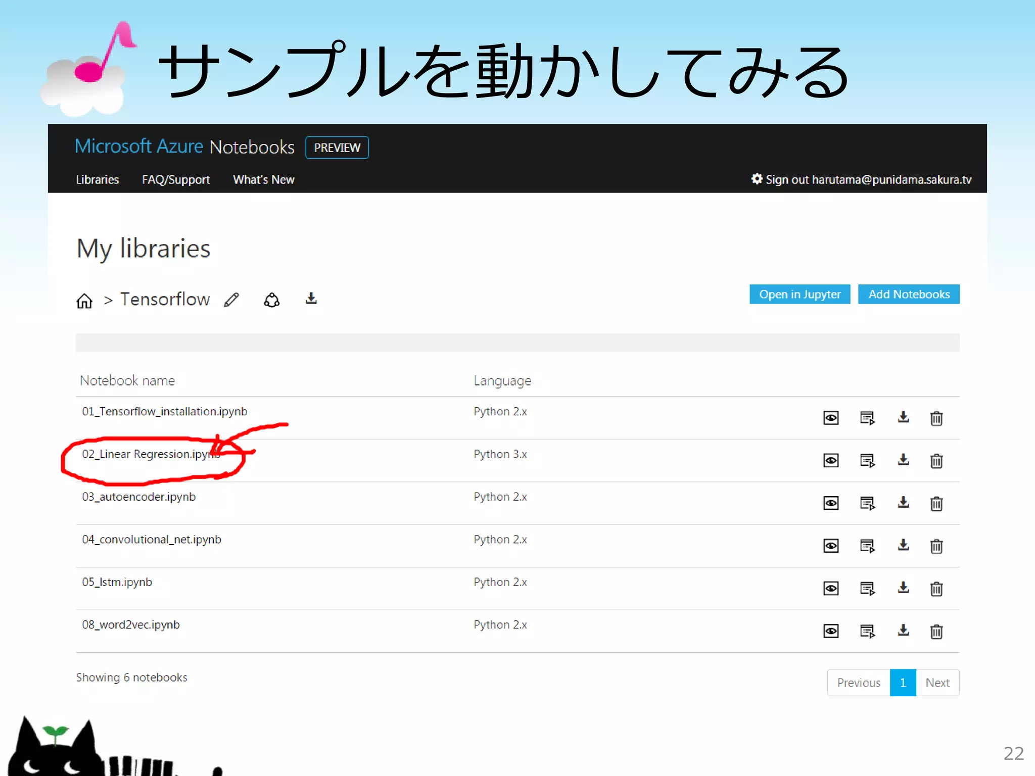Download 05_lstm notebook

[903, 588]
